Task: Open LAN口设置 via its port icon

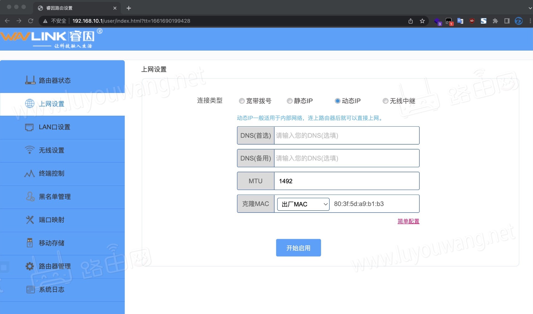Action: tap(30, 127)
